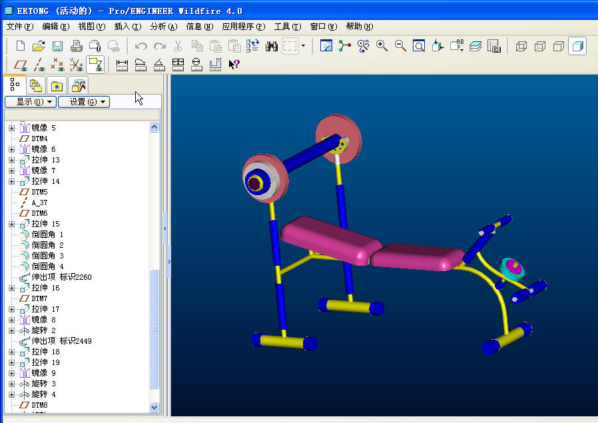Paste with the clipboard icon
The width and height of the screenshot is (598, 423).
(216, 46)
